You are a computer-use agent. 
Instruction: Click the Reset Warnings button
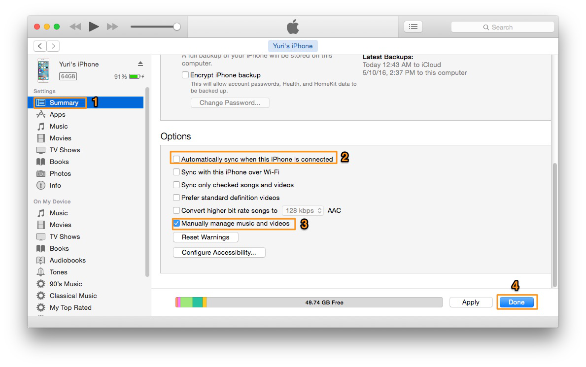pyautogui.click(x=206, y=237)
